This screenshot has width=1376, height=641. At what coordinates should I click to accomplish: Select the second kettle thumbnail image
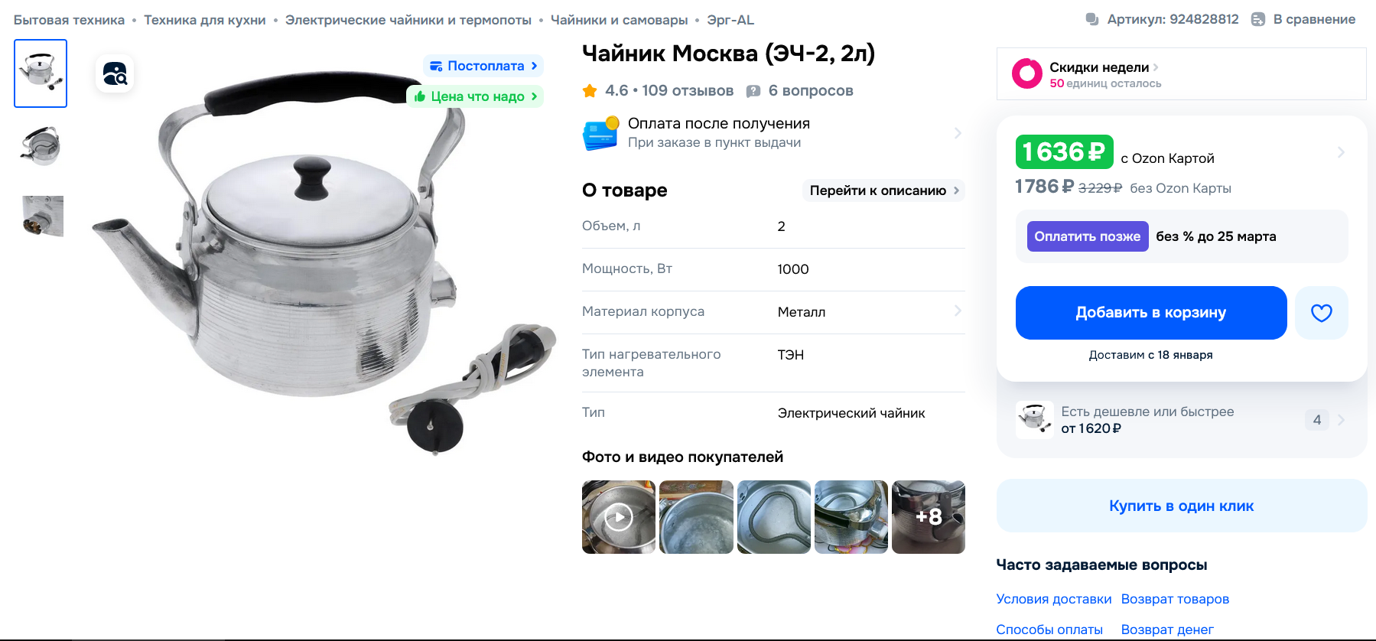41,145
